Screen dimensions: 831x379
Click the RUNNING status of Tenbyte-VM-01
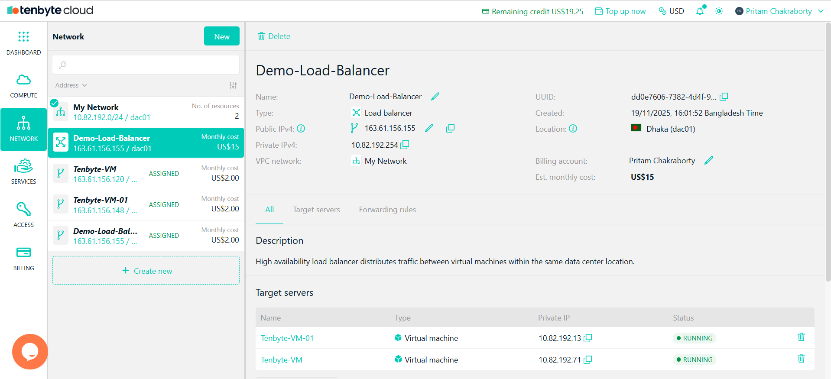coord(694,338)
